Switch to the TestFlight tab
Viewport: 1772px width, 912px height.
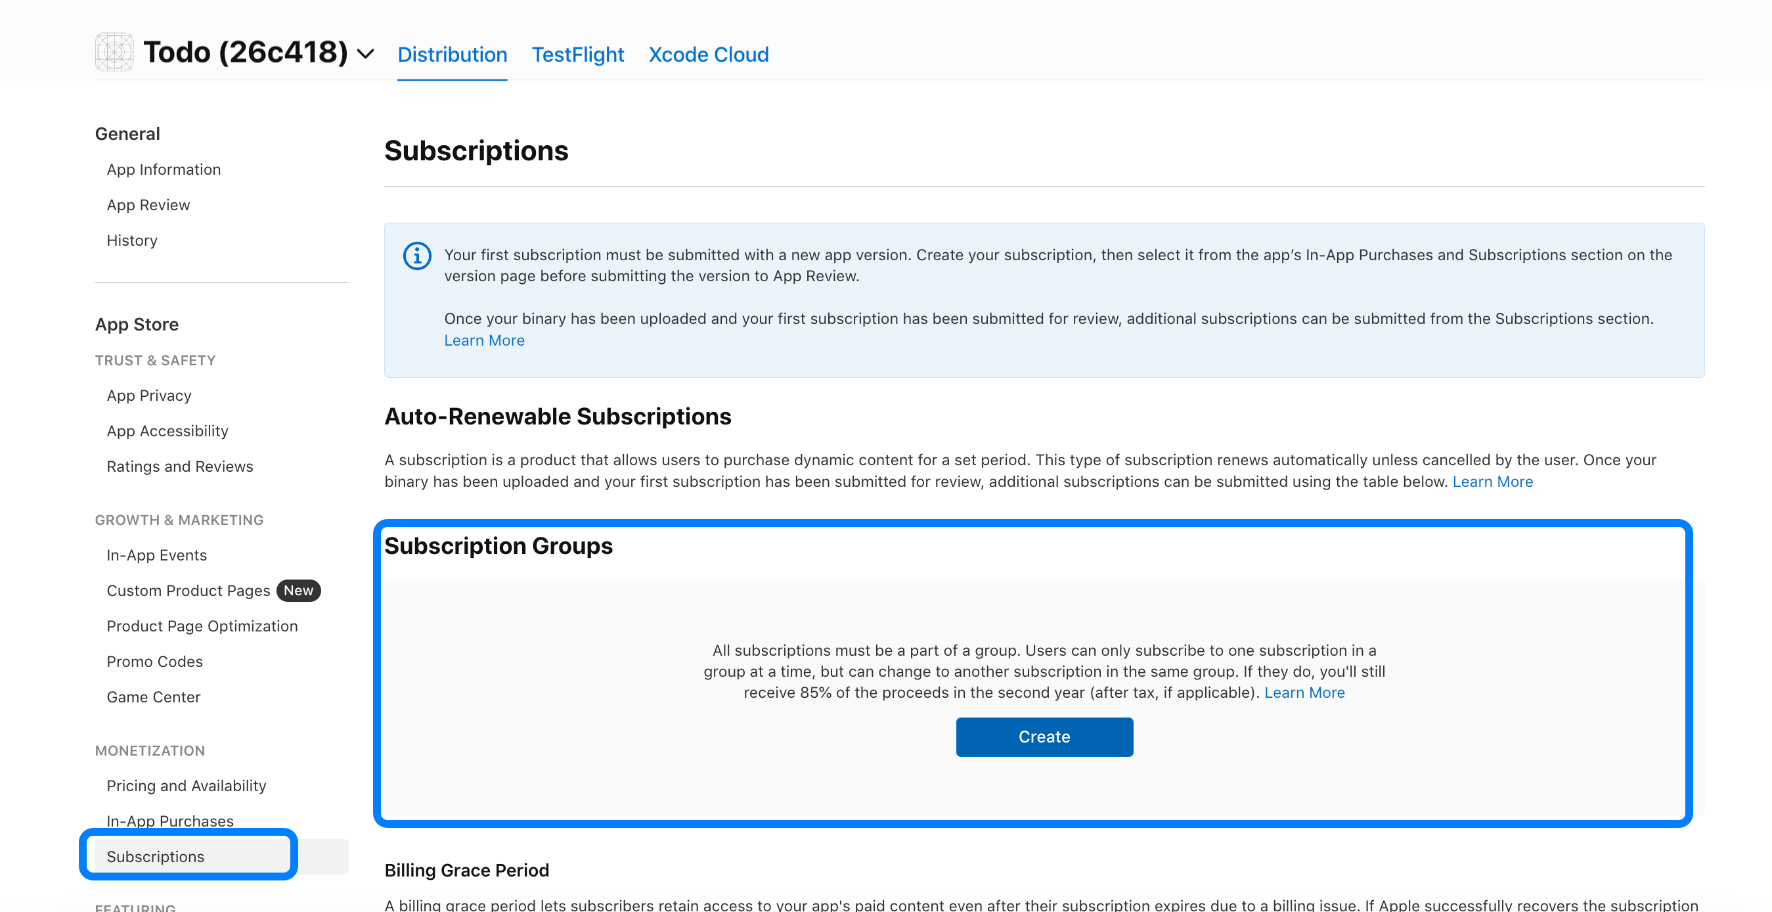click(577, 55)
